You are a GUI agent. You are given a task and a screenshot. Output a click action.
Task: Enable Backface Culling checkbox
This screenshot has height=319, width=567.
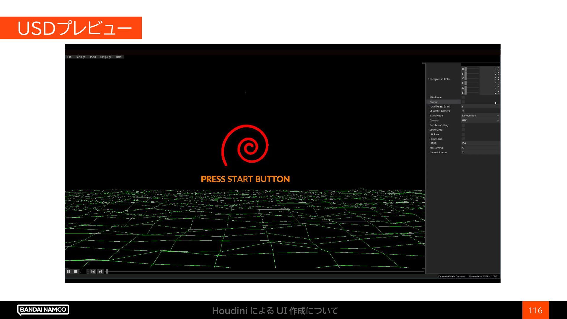click(463, 125)
